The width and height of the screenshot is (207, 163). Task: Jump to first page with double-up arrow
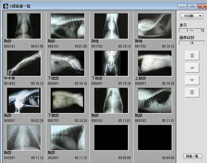coord(192,56)
